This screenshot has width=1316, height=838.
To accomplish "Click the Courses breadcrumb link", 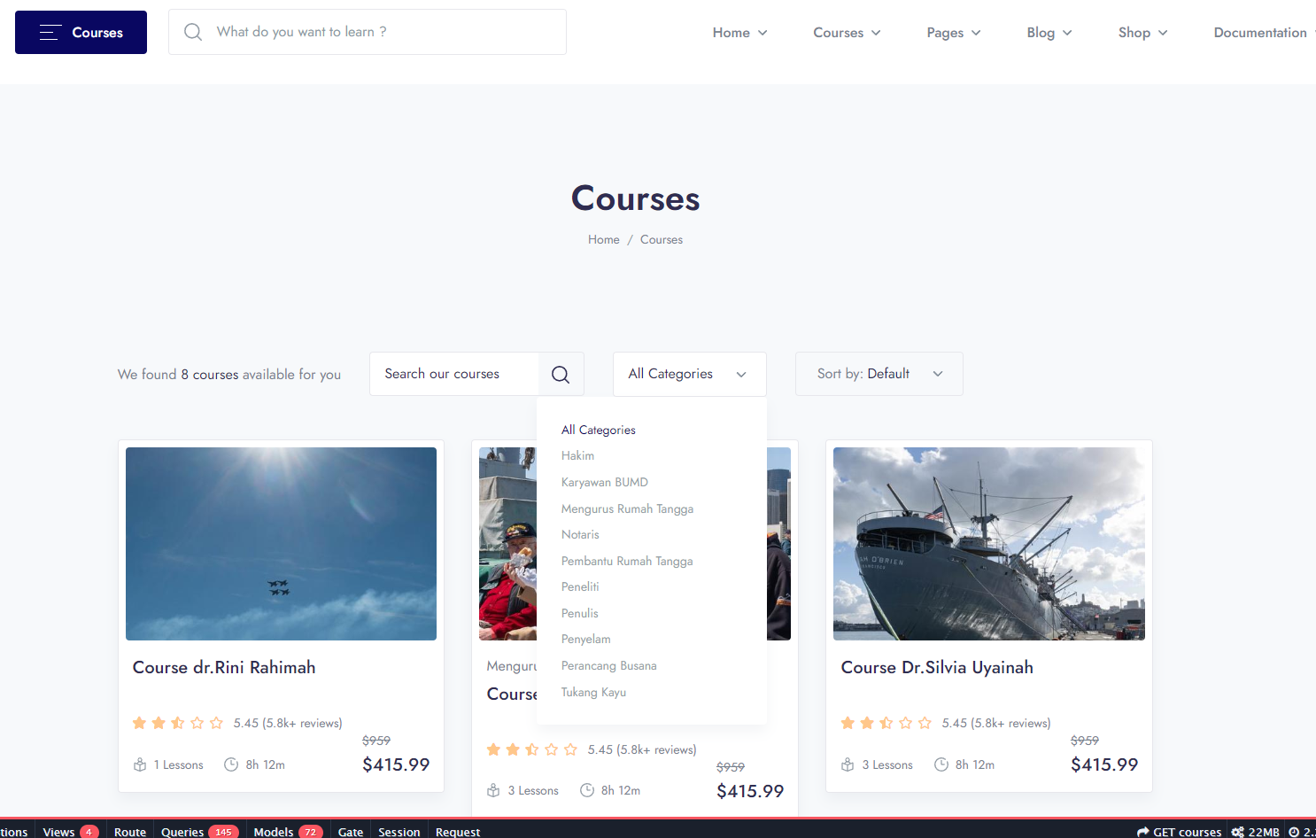I will (661, 239).
